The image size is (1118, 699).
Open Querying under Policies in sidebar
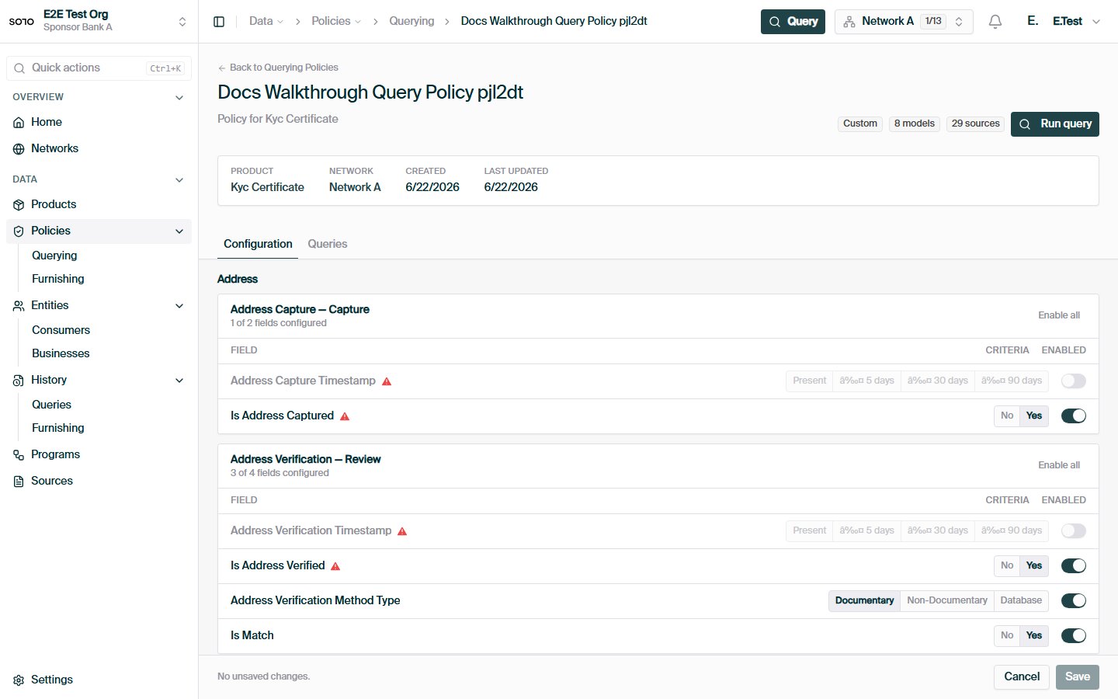coord(54,256)
